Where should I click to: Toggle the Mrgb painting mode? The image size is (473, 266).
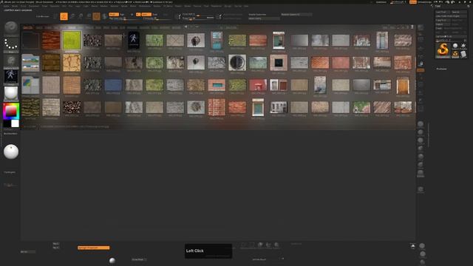click(x=113, y=15)
